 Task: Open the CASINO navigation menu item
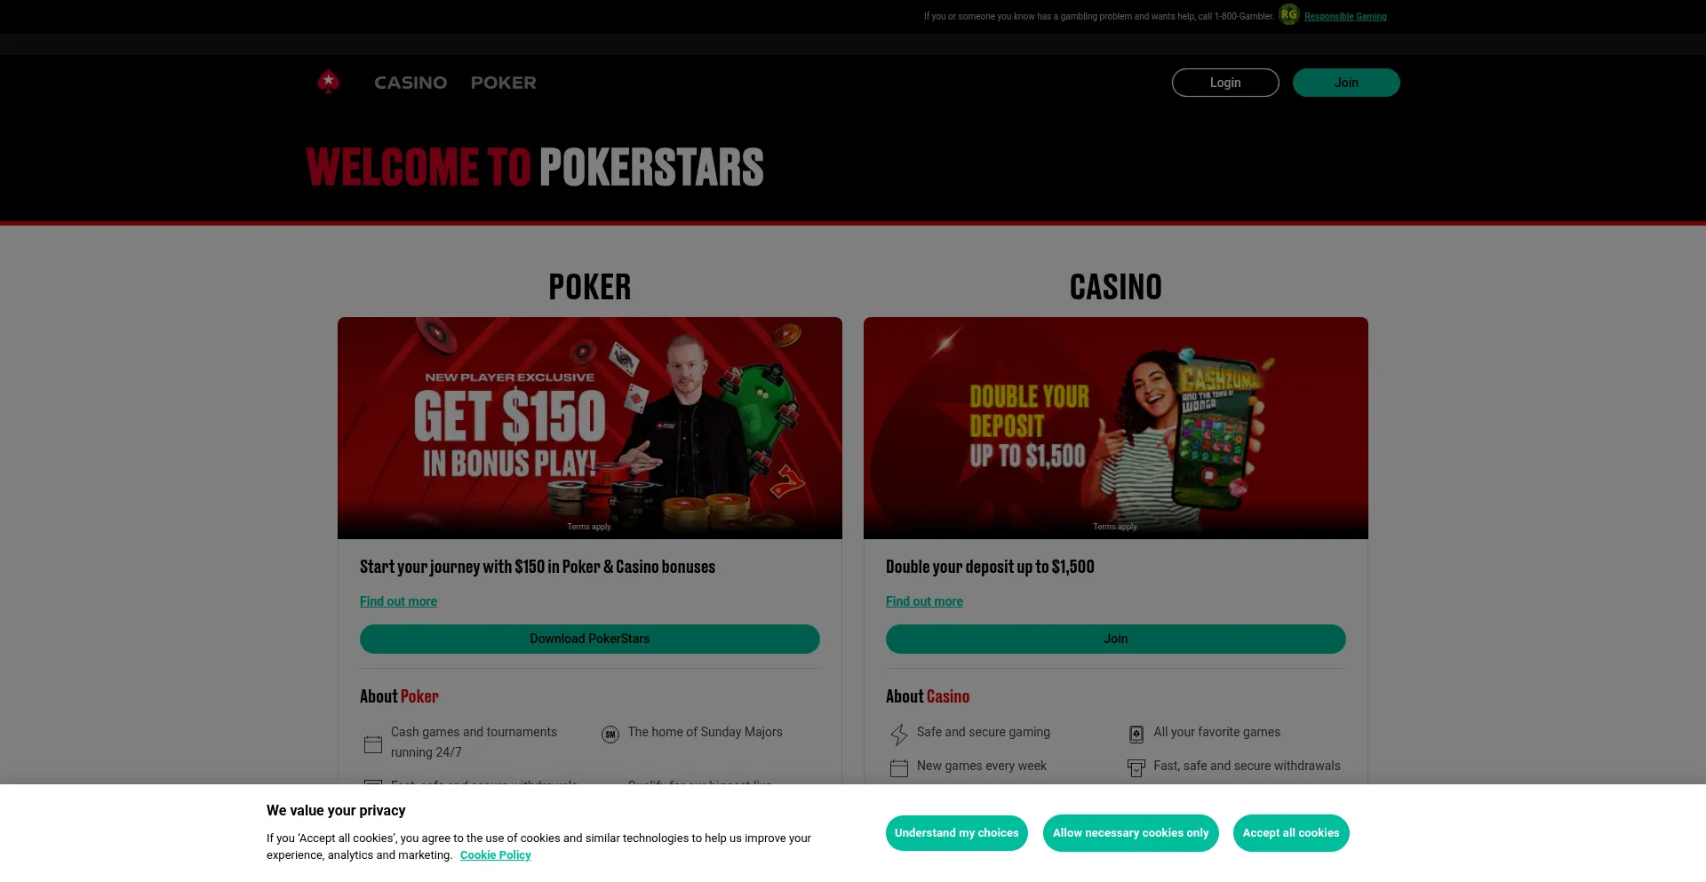click(x=411, y=83)
